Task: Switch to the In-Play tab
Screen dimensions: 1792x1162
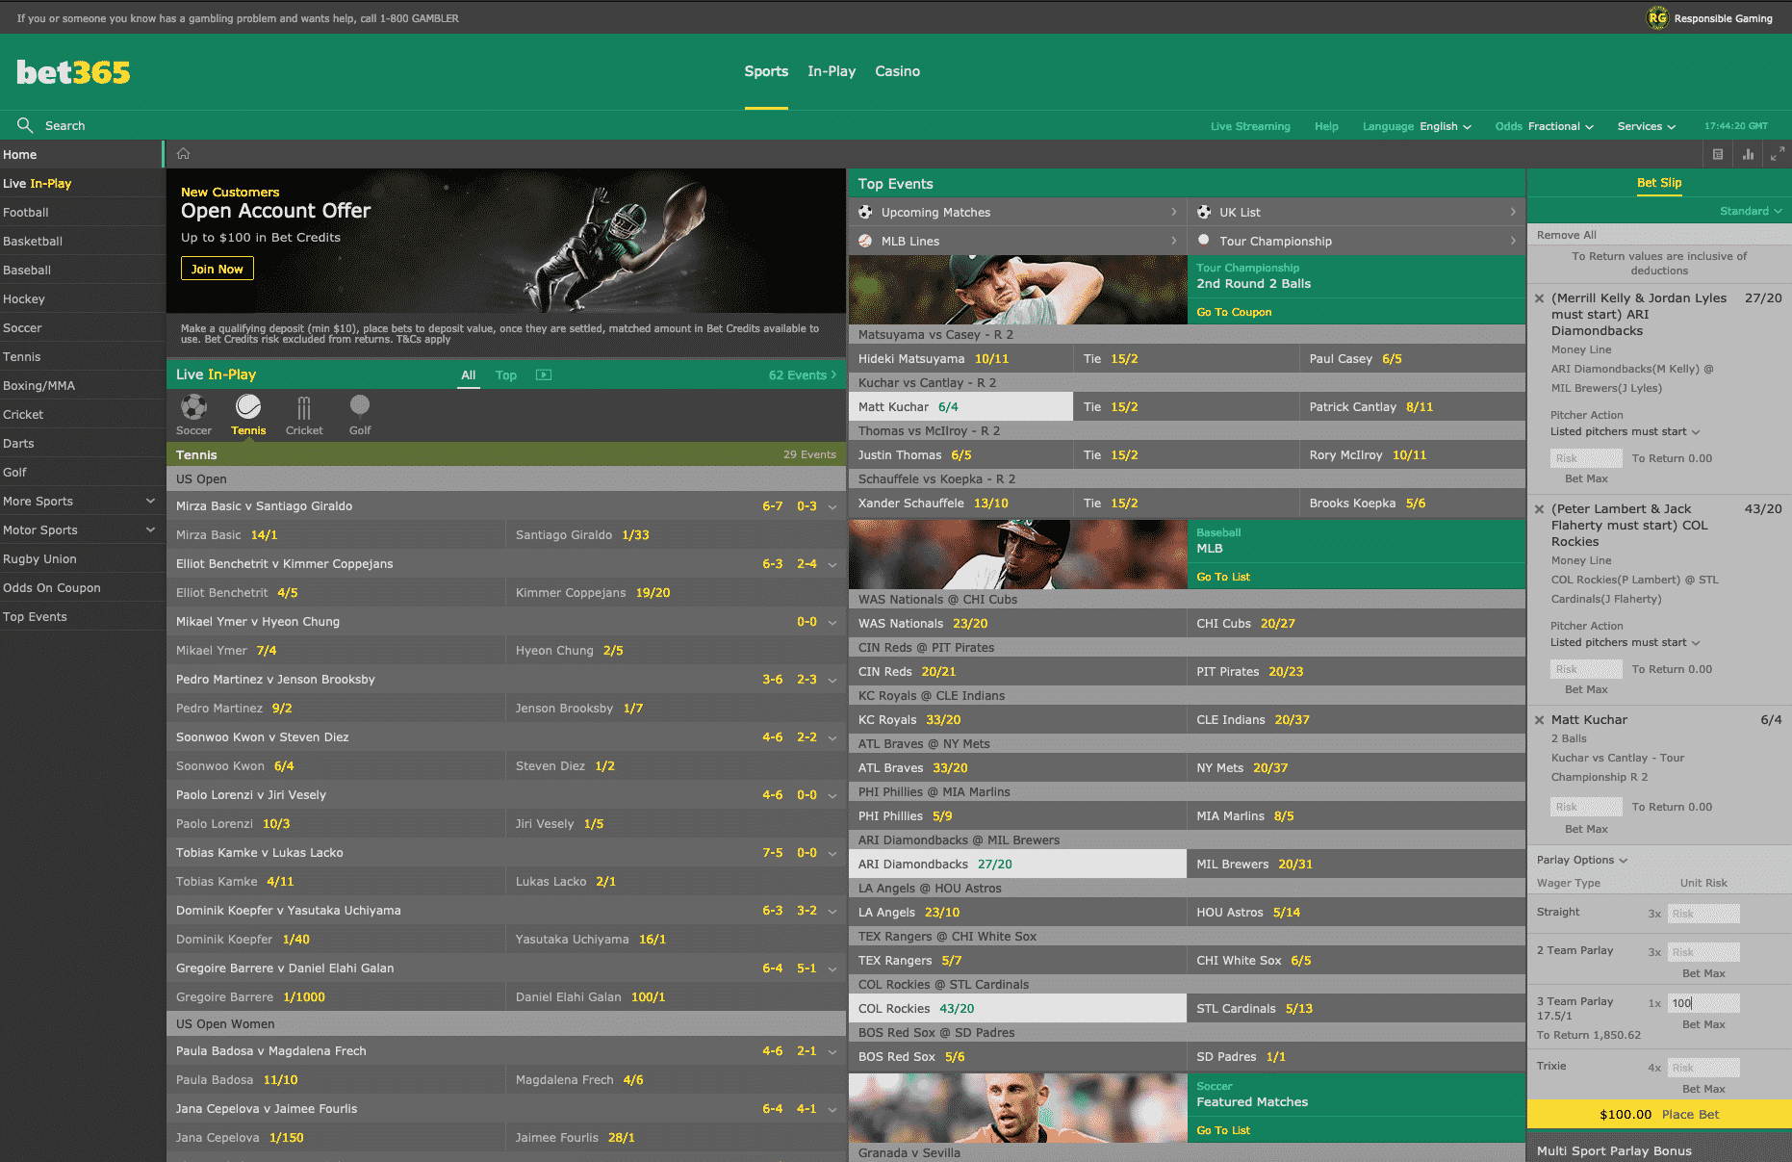Action: pos(832,71)
